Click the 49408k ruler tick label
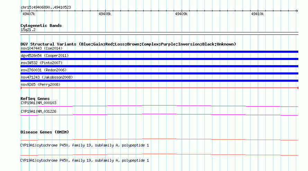The height and width of the screenshot is (171, 308). tap(105, 14)
